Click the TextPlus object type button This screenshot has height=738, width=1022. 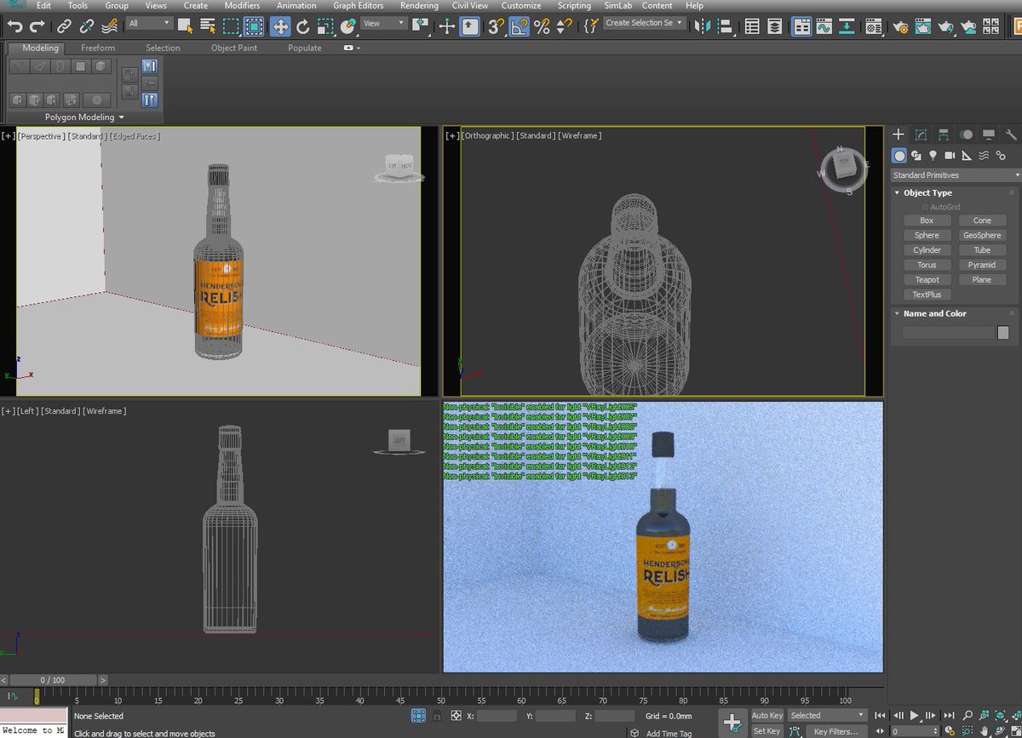point(927,295)
